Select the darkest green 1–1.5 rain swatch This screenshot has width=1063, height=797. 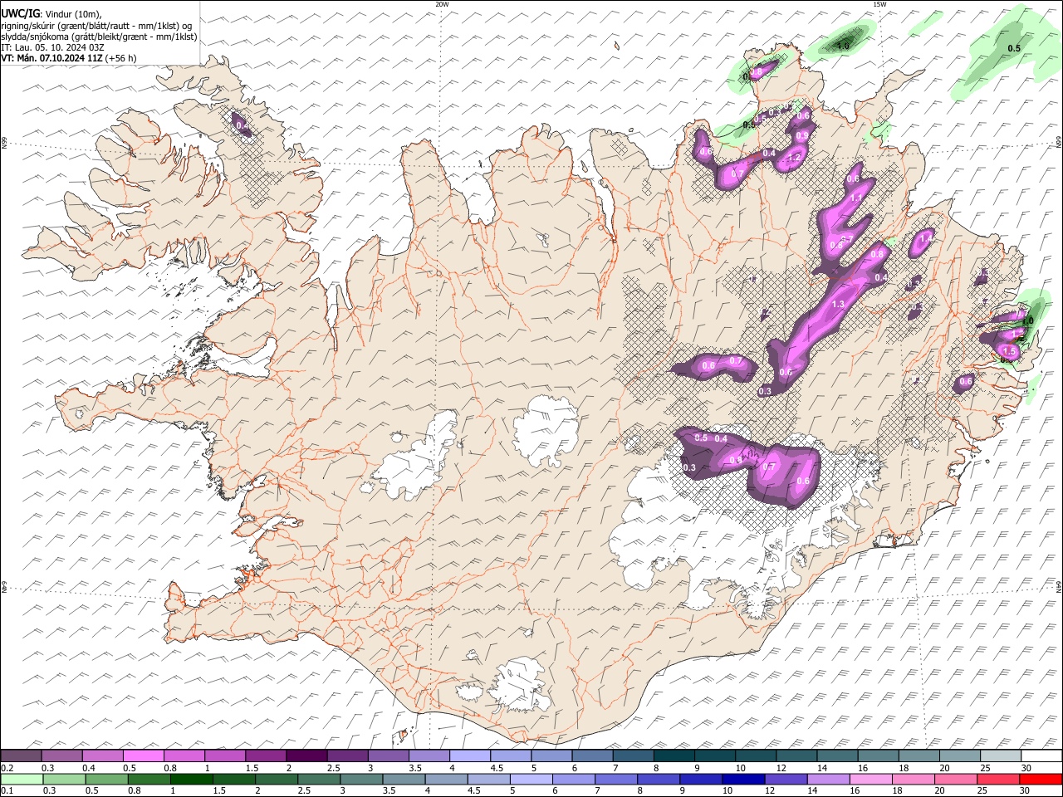coord(193,780)
